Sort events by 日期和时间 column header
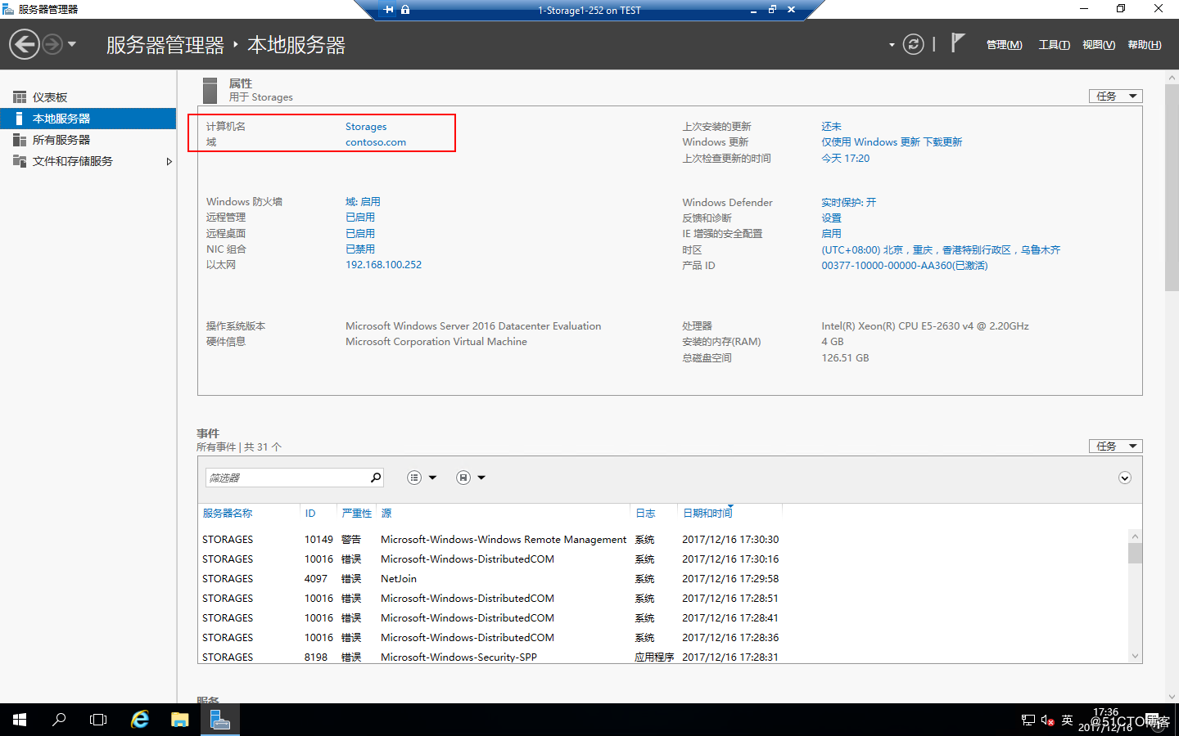Viewport: 1179px width, 736px height. [707, 514]
